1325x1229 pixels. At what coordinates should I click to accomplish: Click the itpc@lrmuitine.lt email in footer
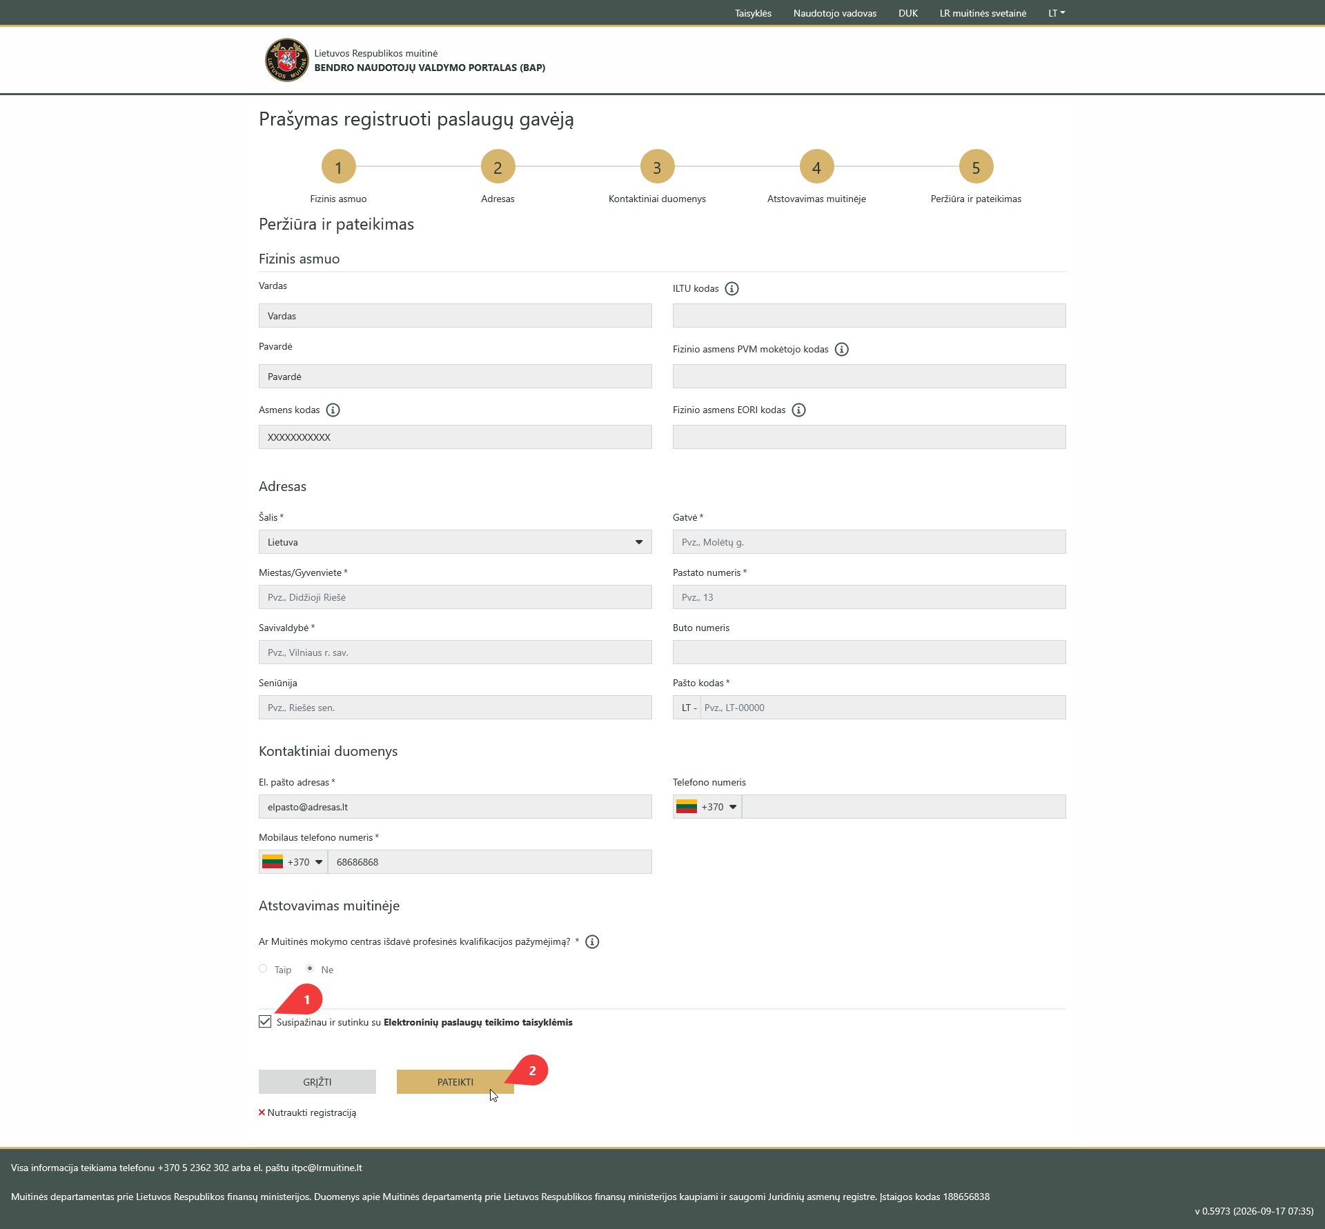[326, 1168]
